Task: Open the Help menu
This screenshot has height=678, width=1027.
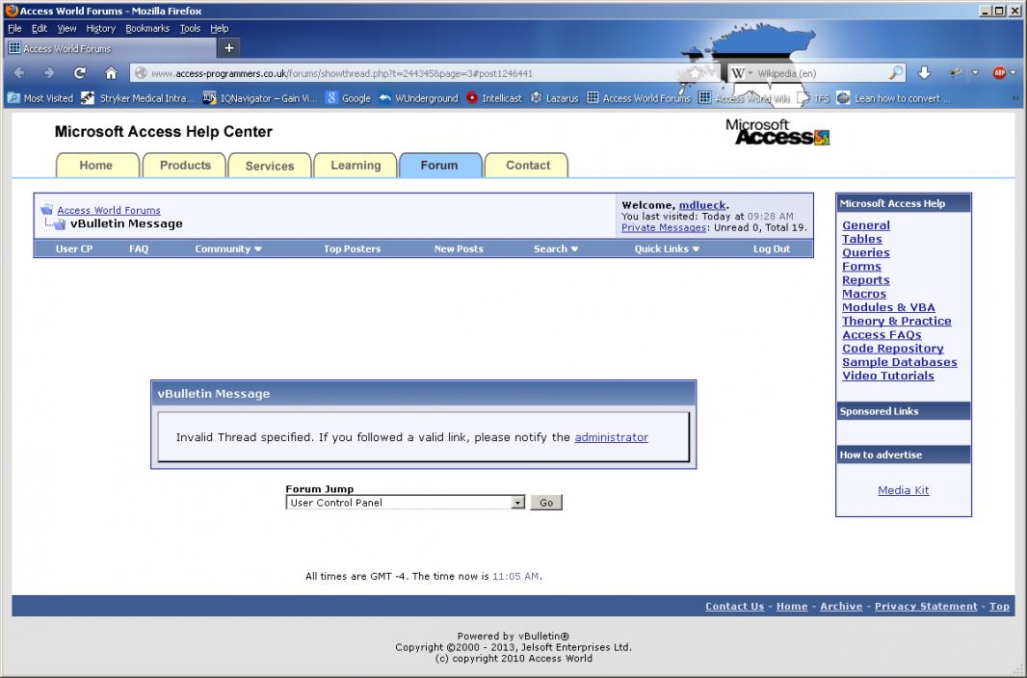Action: (220, 28)
